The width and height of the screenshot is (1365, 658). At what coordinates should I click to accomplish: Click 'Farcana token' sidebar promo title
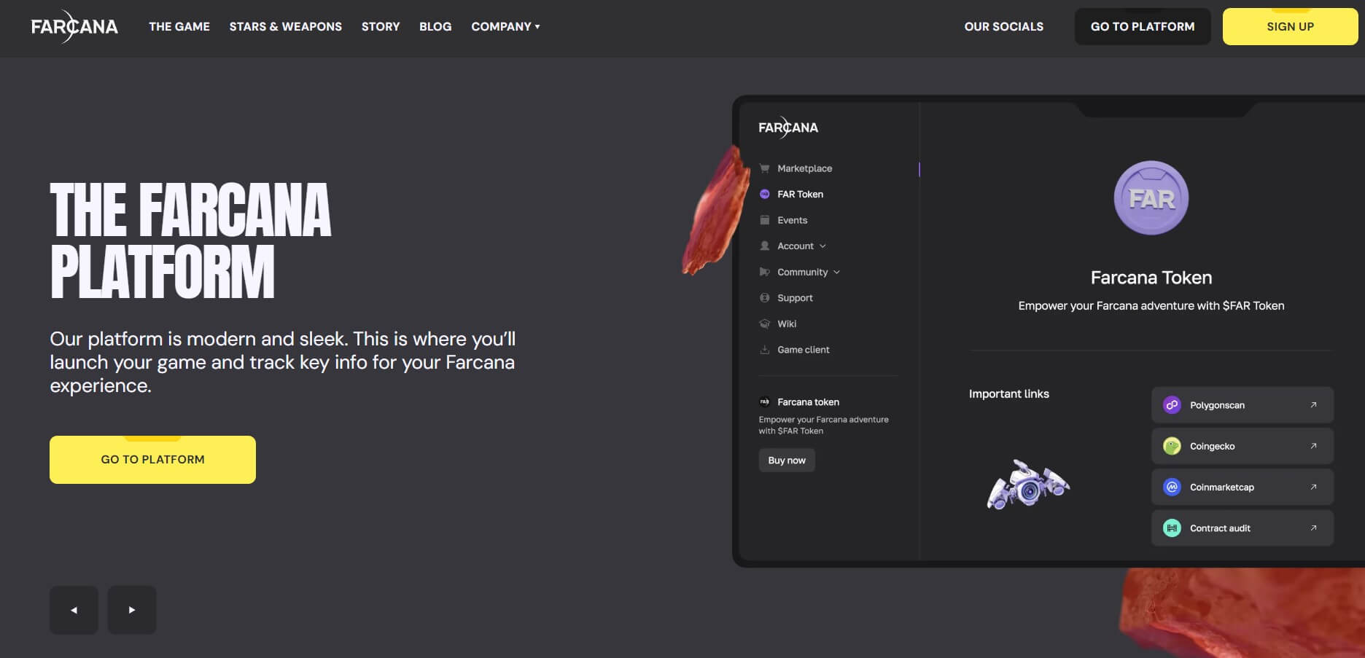tap(808, 402)
